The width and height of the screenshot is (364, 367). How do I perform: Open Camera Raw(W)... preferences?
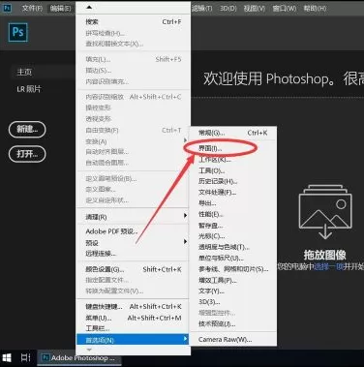pyautogui.click(x=233, y=340)
